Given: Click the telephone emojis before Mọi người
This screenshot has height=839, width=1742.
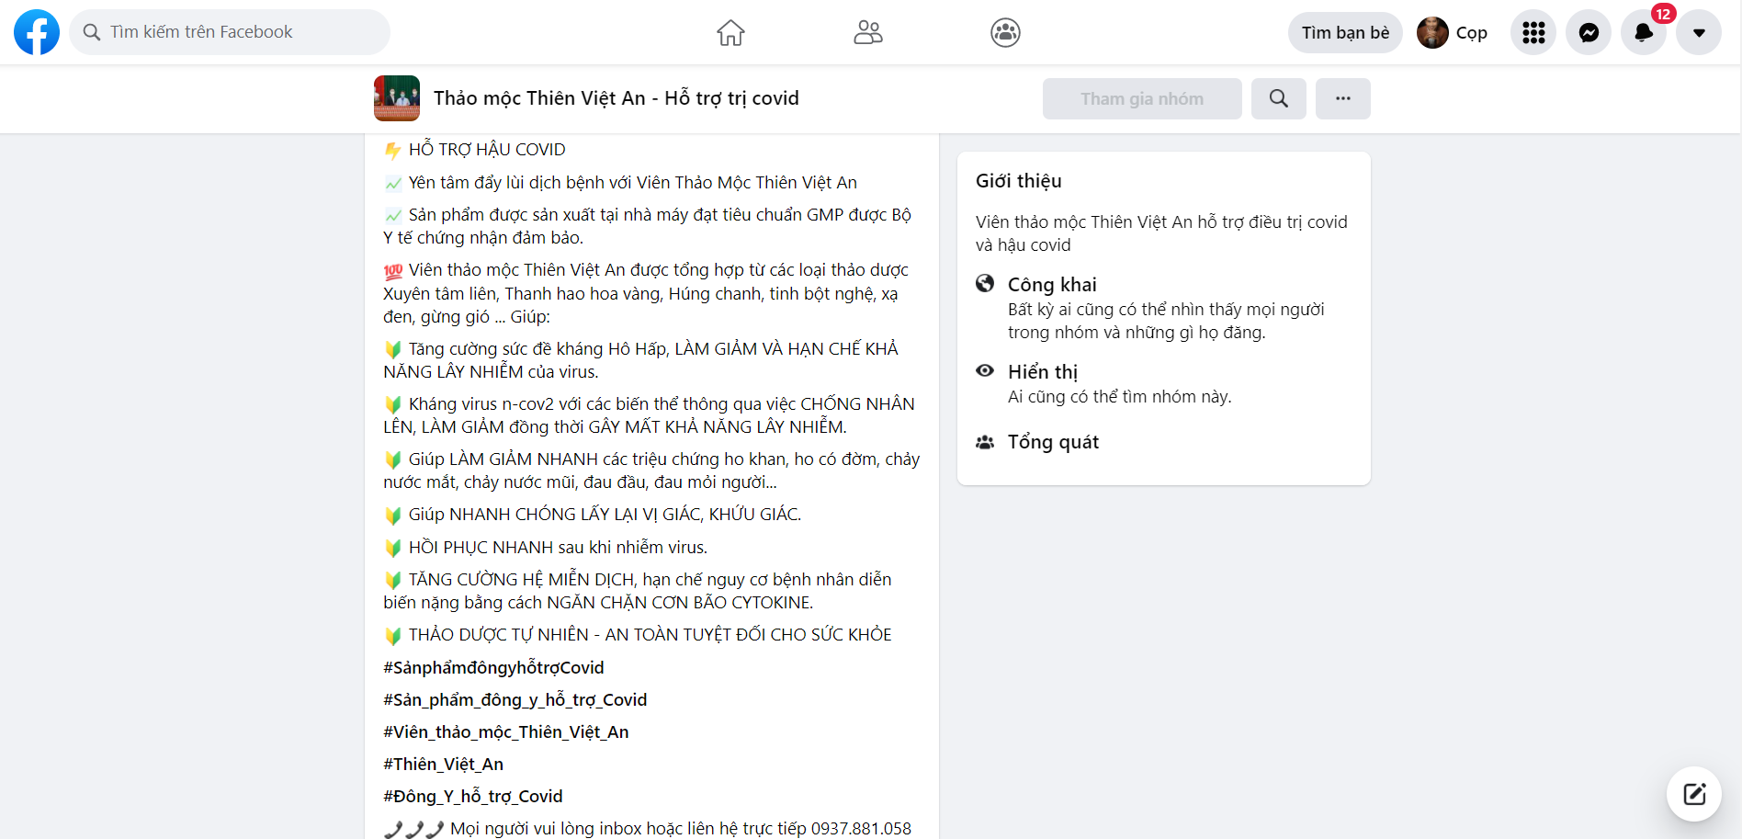Looking at the screenshot, I should [x=414, y=829].
